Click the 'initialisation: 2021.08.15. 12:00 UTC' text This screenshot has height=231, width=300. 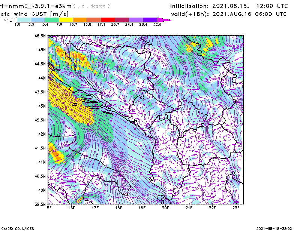(229, 6)
